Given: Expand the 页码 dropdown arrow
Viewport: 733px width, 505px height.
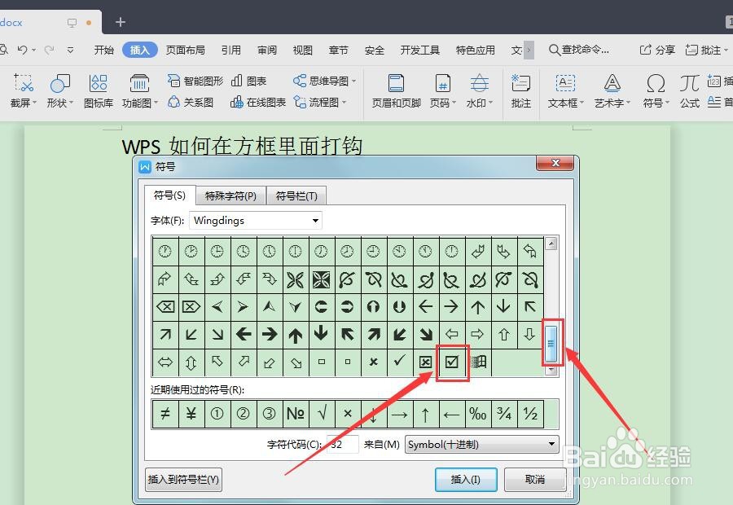Looking at the screenshot, I should [454, 103].
